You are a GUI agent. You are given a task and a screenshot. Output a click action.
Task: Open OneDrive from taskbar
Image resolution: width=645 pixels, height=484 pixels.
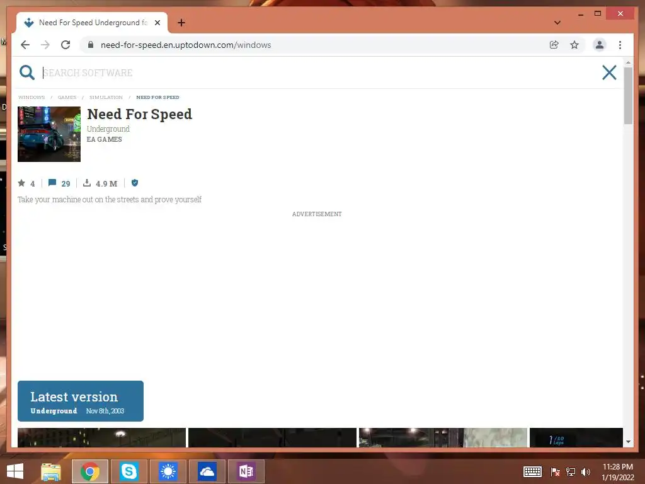coord(207,471)
